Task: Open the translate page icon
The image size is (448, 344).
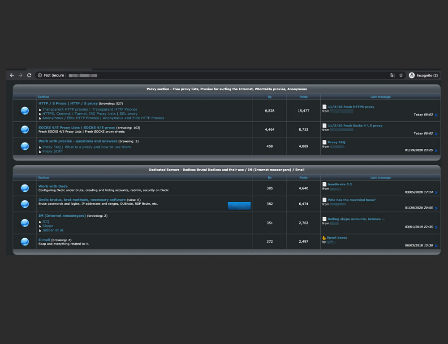Action: [392, 75]
